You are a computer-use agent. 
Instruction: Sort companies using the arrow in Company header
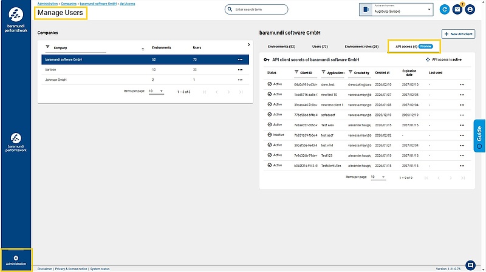point(143,48)
